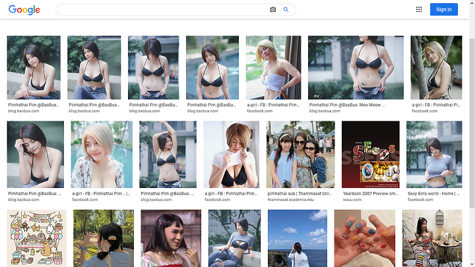Open the colorful painted fingernails thumbnail
This screenshot has width=475, height=267.
tap(365, 238)
